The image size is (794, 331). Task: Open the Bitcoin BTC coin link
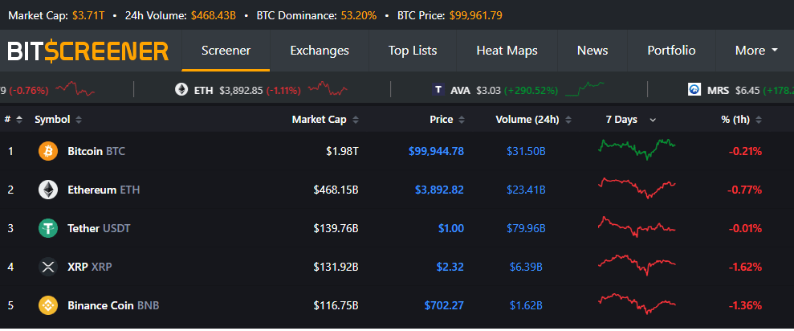(96, 151)
